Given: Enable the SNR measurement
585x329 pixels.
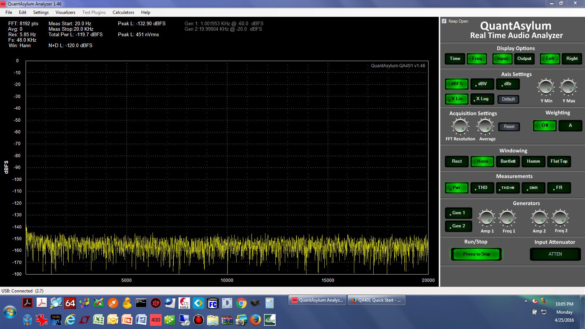Looking at the screenshot, I should click(x=533, y=188).
